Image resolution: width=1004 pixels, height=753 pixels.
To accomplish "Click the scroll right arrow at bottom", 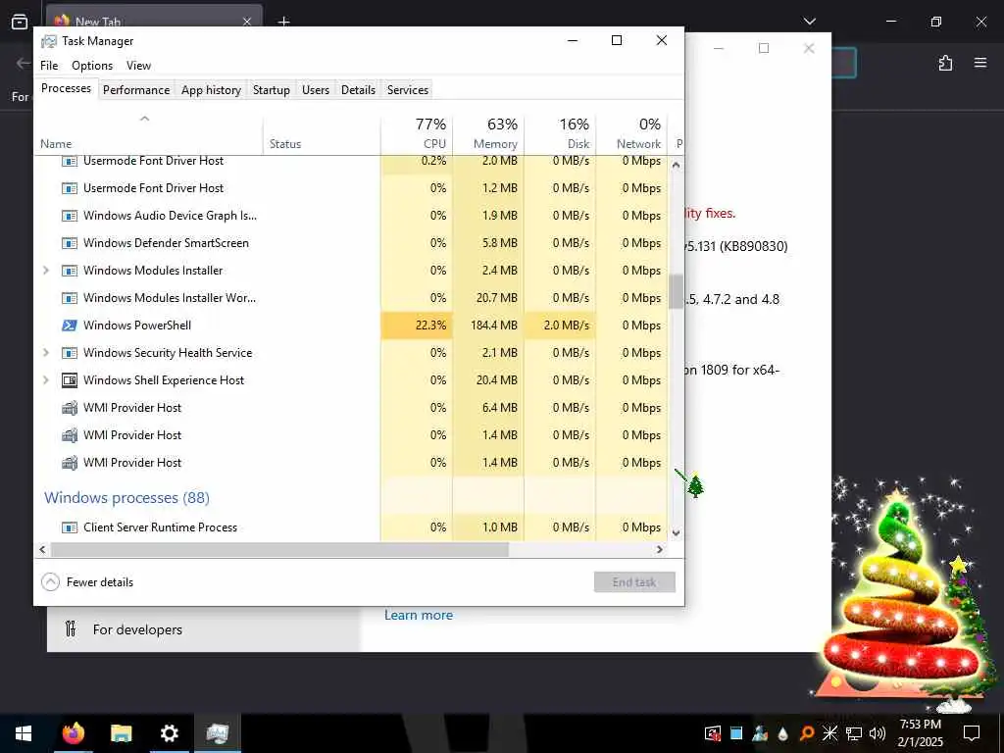I will [x=660, y=549].
